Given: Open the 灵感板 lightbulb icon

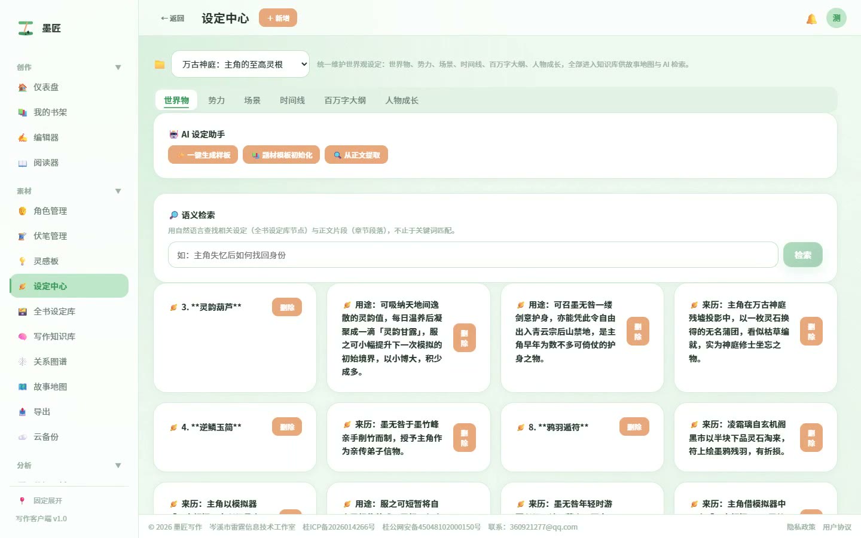Looking at the screenshot, I should click(22, 261).
